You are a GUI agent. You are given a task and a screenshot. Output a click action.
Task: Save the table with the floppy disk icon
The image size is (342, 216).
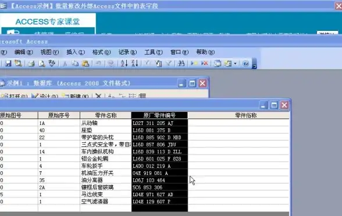coord(8,63)
